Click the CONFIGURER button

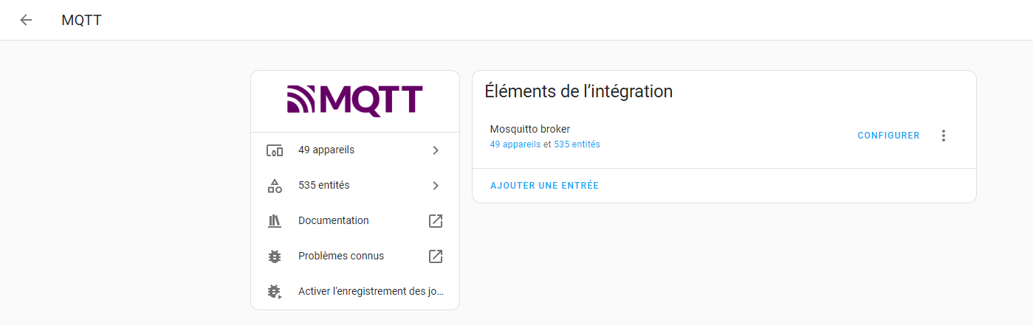[888, 136]
